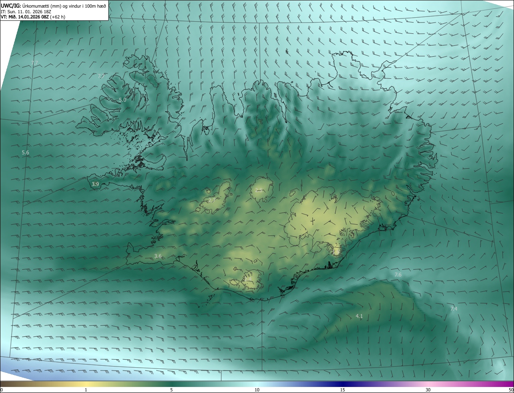514x393 pixels.
Task: Click the '50' tick label of colour scale
Action: pos(511,390)
